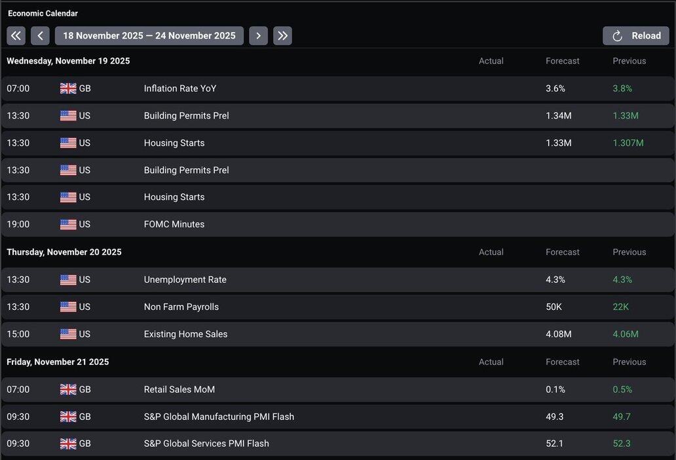Click the Wednesday, November 19 2025 date header
This screenshot has height=460, width=676.
pyautogui.click(x=68, y=61)
